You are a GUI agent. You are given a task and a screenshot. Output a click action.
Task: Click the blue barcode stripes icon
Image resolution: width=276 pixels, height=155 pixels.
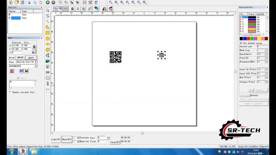pyautogui.click(x=22, y=71)
